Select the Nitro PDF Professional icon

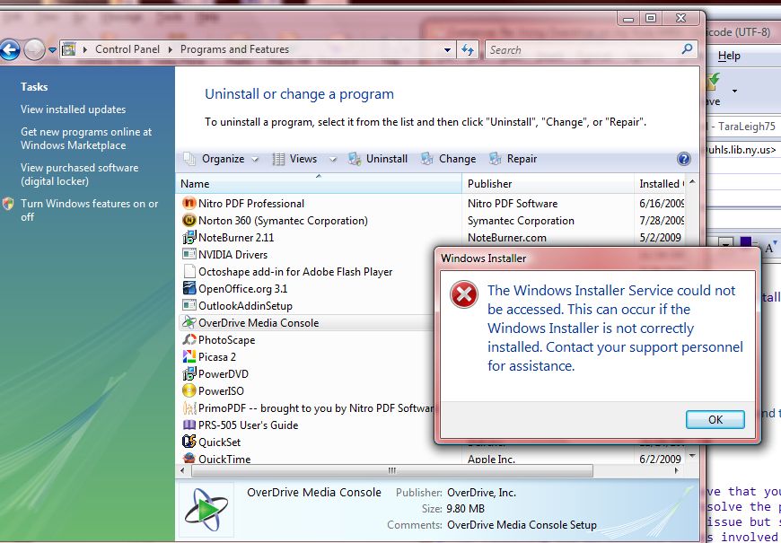[189, 203]
